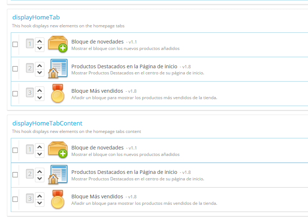Check Productos Destacados box in displayHomeTabContent
The image size is (308, 217).
tap(15, 175)
